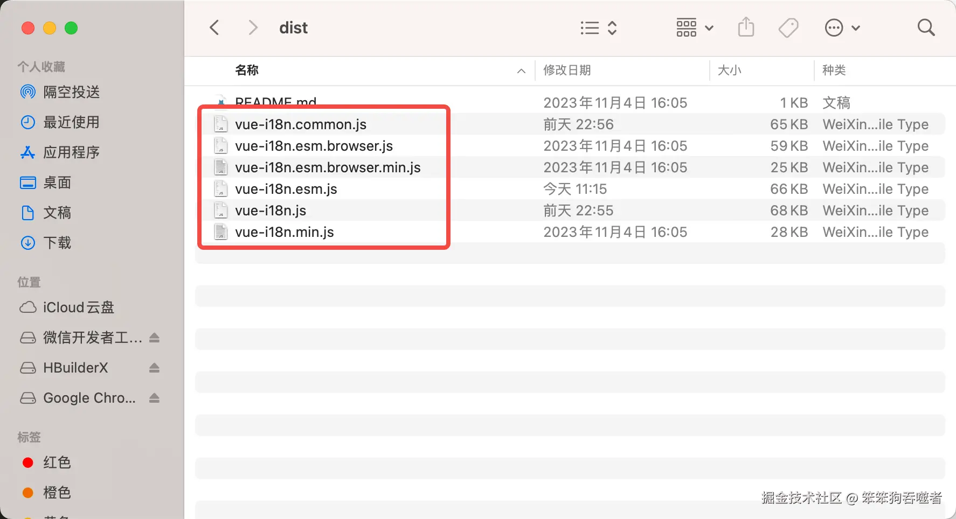Open the search magnifier icon

pyautogui.click(x=926, y=27)
